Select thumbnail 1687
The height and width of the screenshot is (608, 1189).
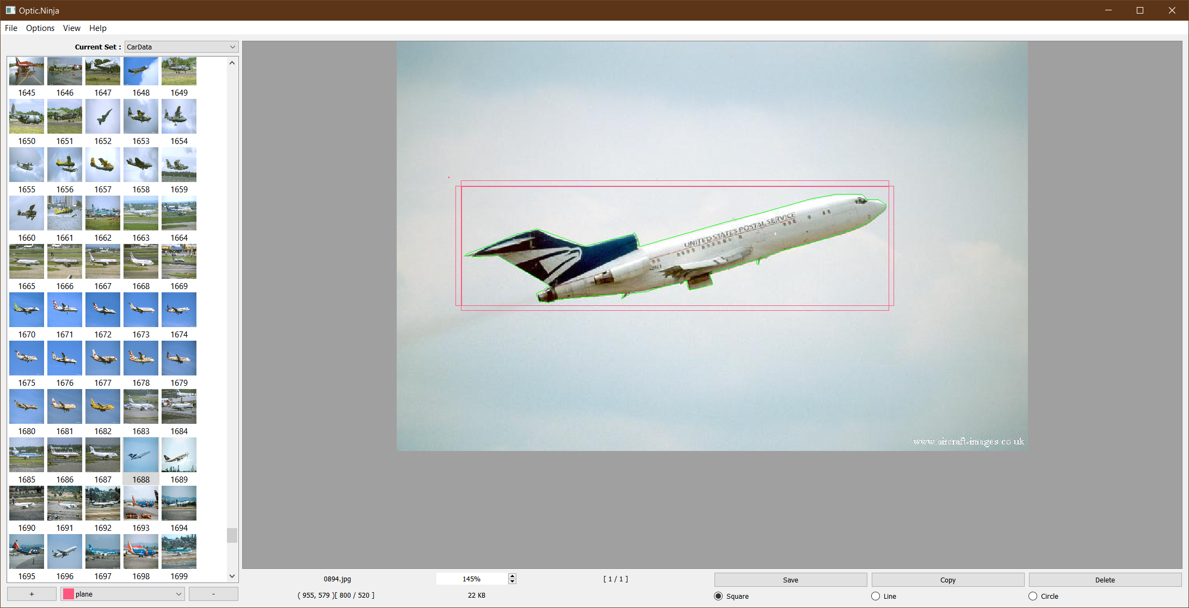tap(103, 455)
